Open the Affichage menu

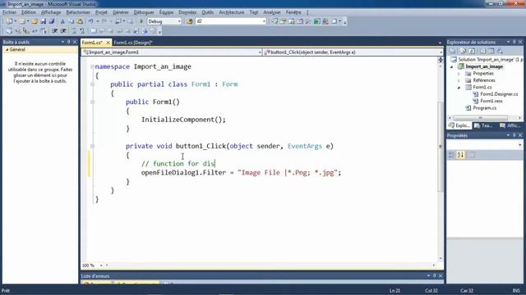(x=51, y=12)
